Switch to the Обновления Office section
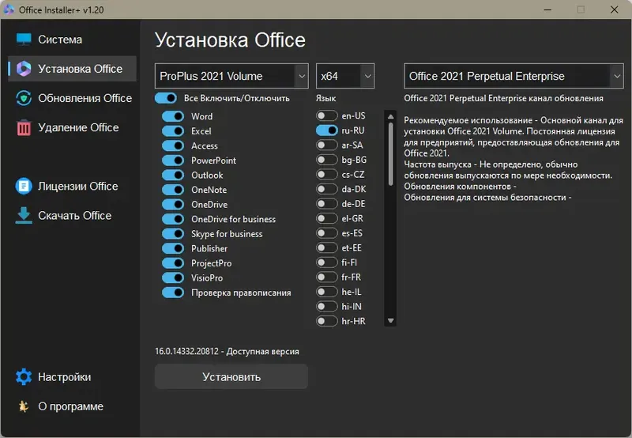Image resolution: width=632 pixels, height=438 pixels. (x=85, y=98)
